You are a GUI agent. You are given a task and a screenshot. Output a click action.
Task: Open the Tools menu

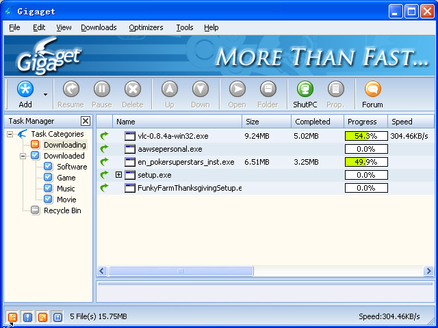[x=185, y=27]
